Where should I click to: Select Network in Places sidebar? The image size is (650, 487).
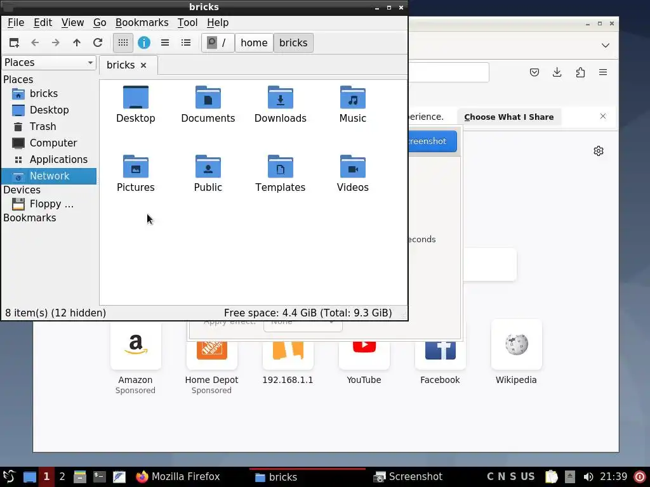point(49,176)
